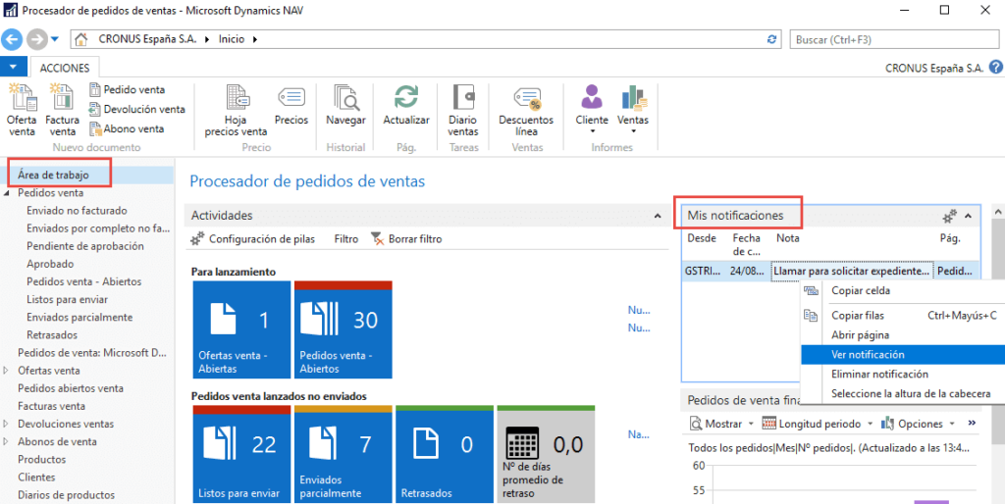Click Pedido venta in Nuevo documento
The width and height of the screenshot is (1005, 504).
(x=127, y=89)
